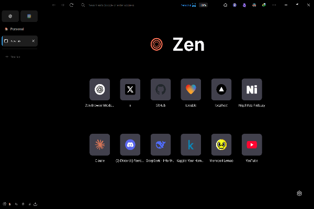Switch to the Personal workspace house icon at bottom
The width and height of the screenshot is (314, 209).
pos(10,204)
